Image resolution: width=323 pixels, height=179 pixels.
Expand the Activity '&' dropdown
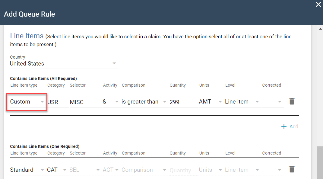[111, 102]
